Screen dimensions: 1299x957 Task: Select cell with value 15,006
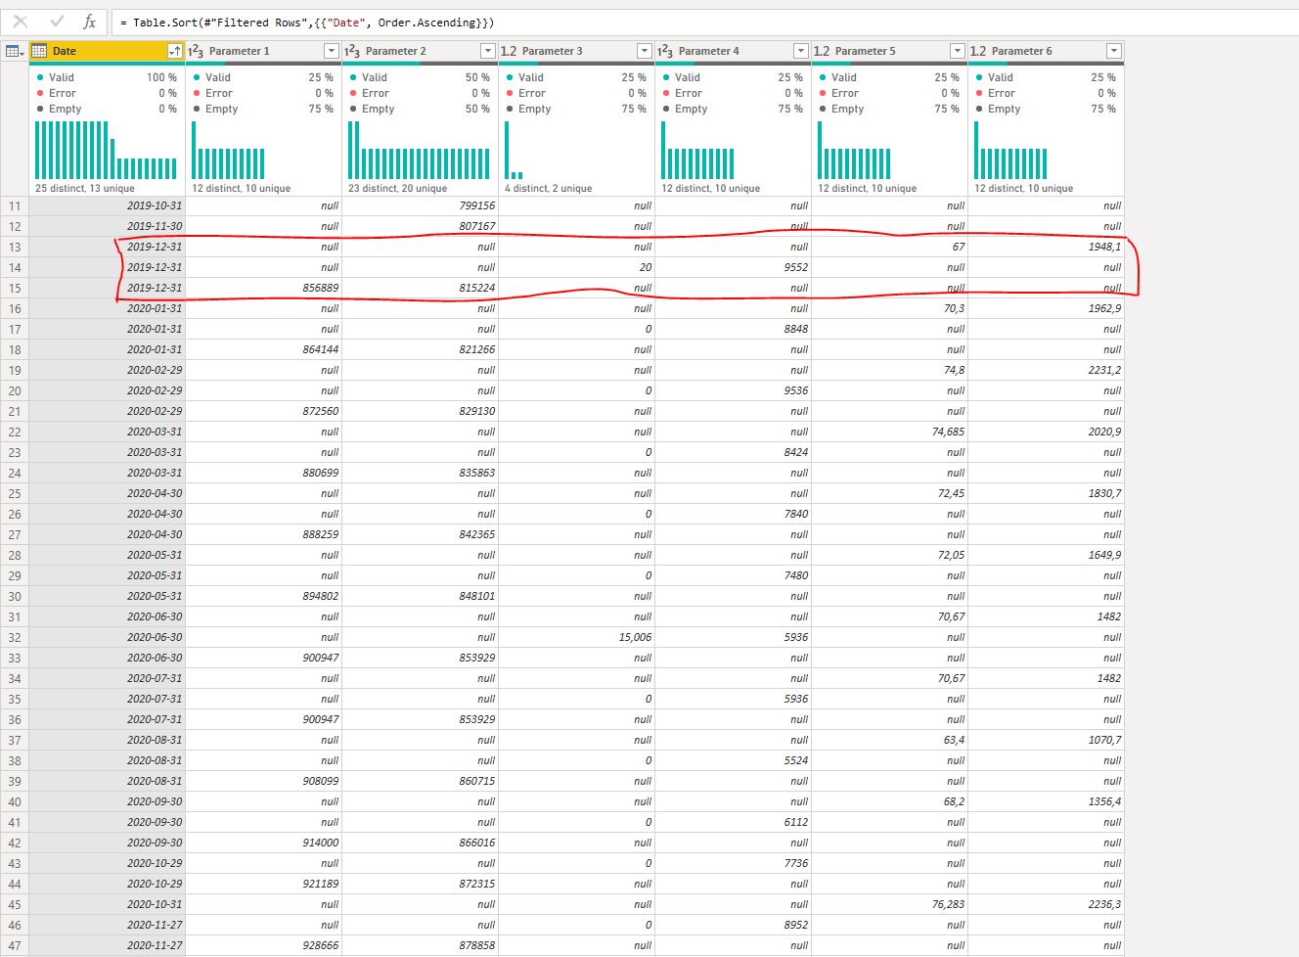(576, 637)
